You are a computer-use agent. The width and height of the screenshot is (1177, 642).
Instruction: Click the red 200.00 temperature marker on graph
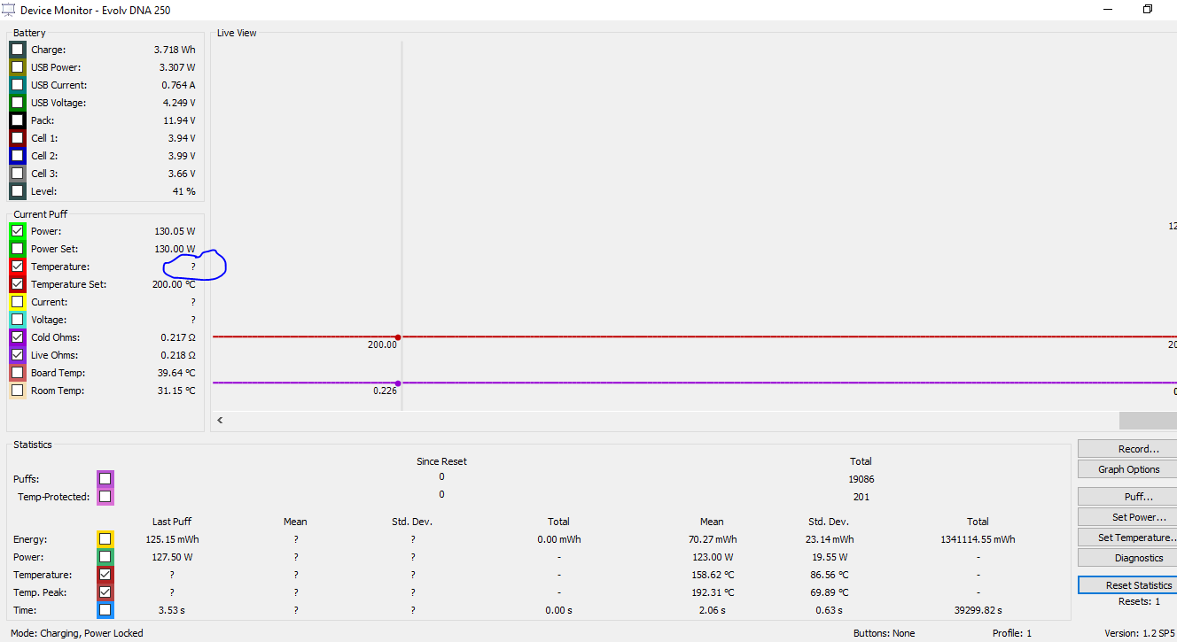(398, 337)
